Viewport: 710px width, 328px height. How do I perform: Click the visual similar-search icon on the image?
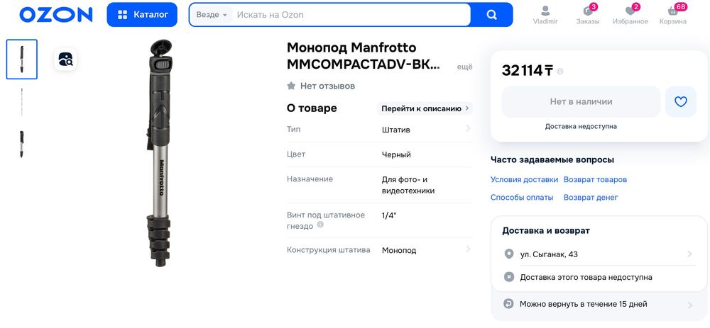(66, 60)
